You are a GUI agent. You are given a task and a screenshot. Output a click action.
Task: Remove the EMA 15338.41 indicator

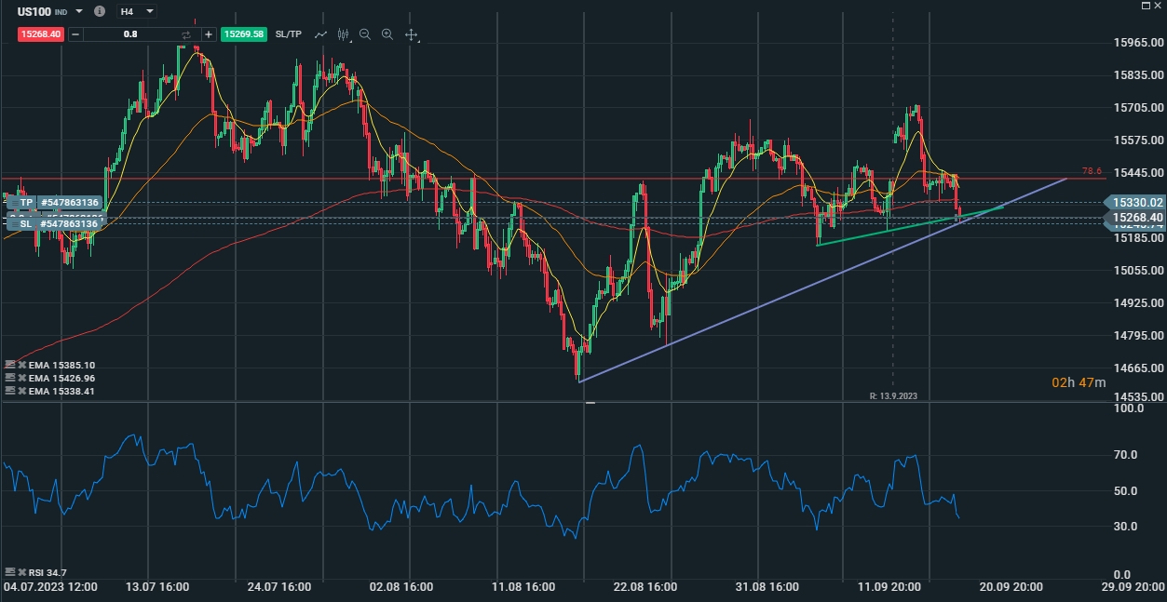21,392
